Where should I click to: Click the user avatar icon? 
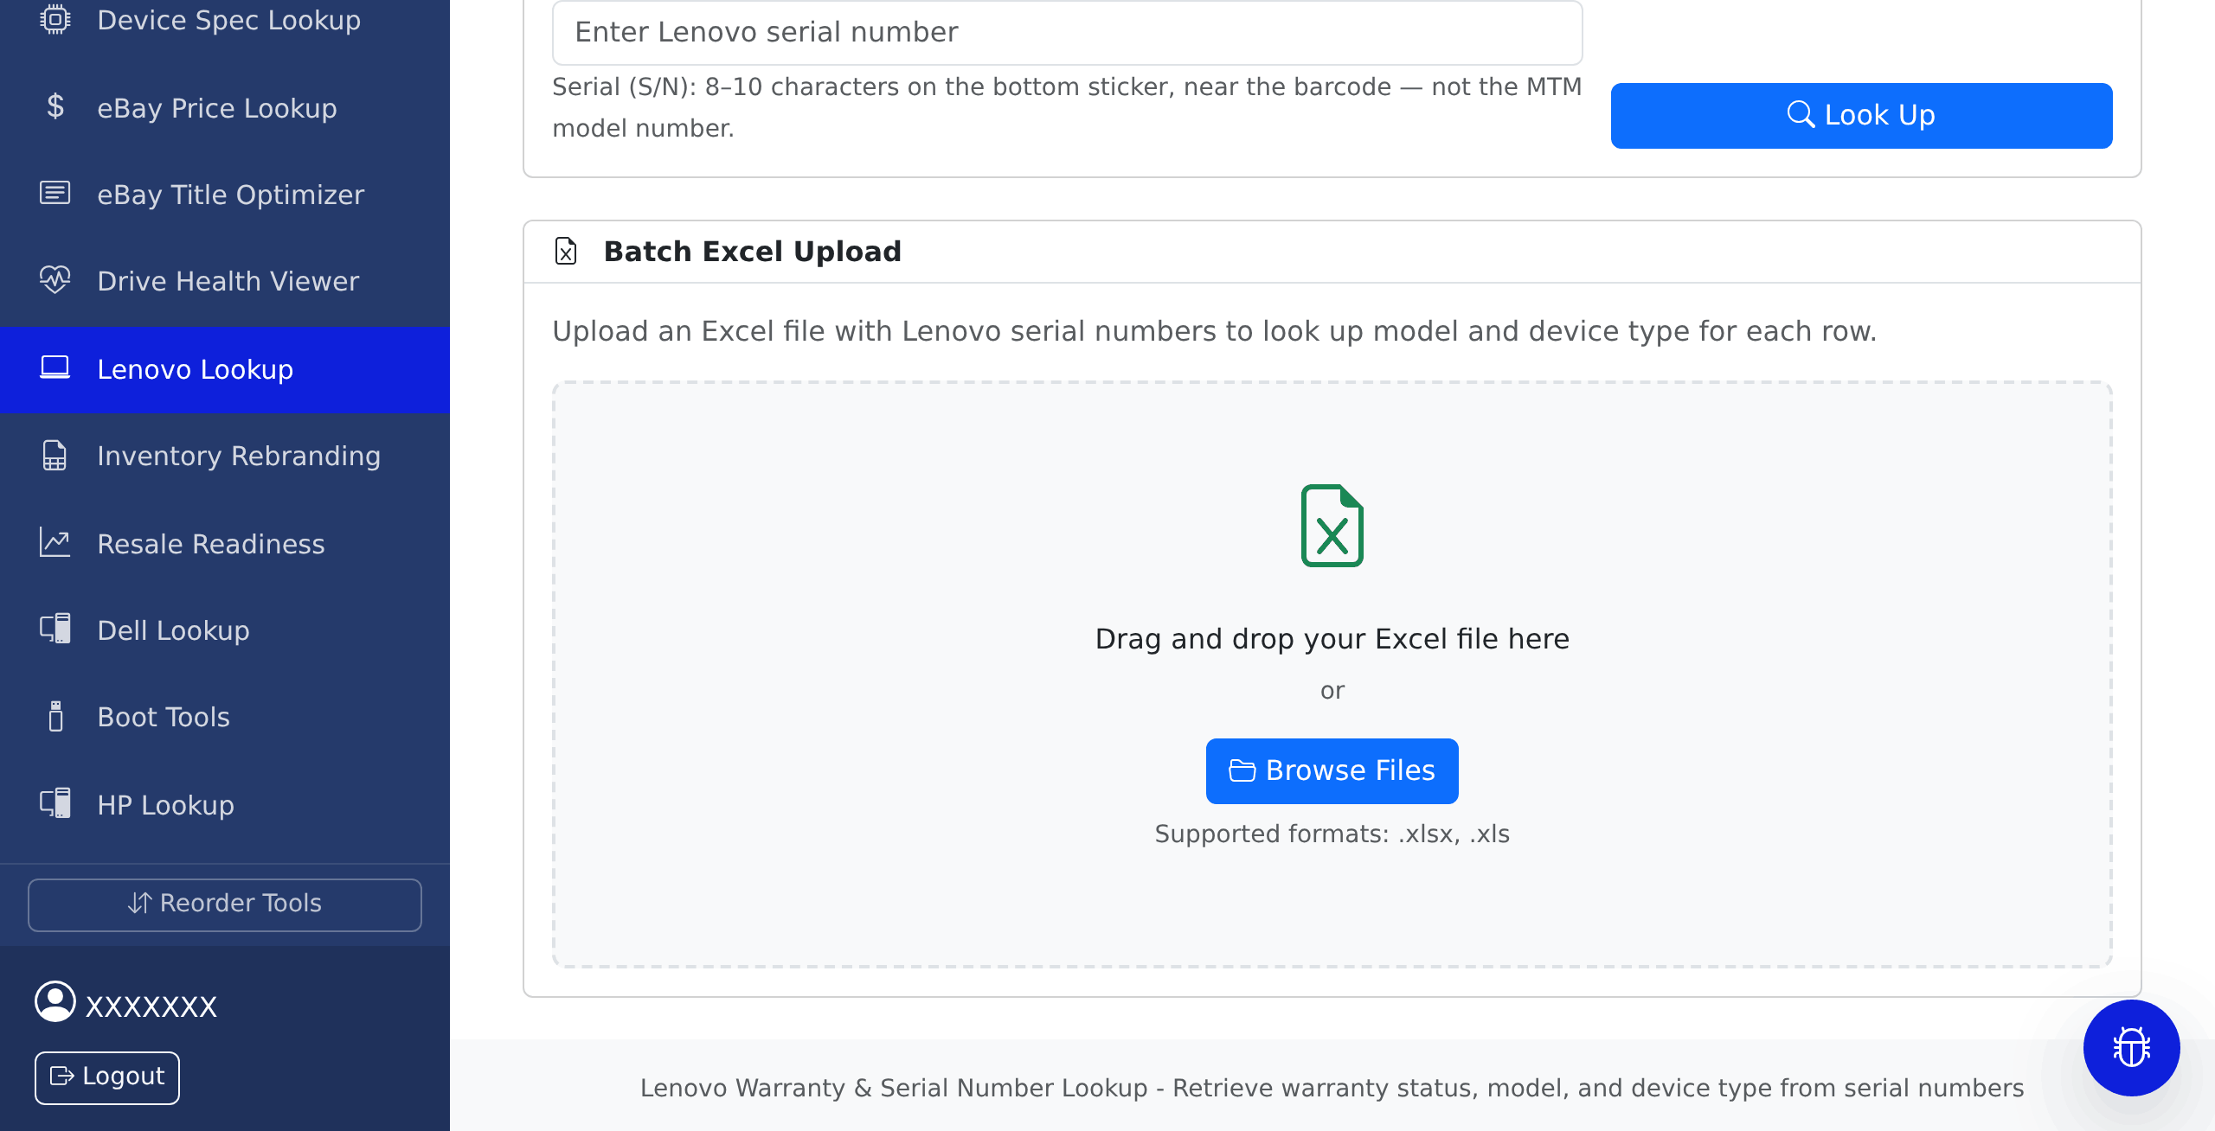coord(55,1002)
